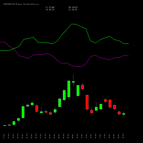Click the "22 Dec" date label
The height and width of the screenshot is (143, 143).
114,136
